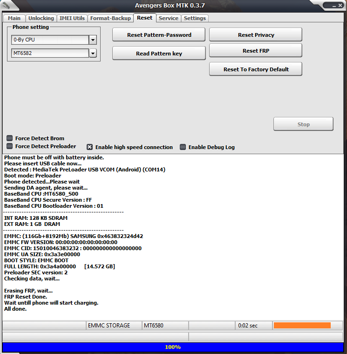Switch to the Main tab
The image size is (347, 354).
[x=14, y=18]
